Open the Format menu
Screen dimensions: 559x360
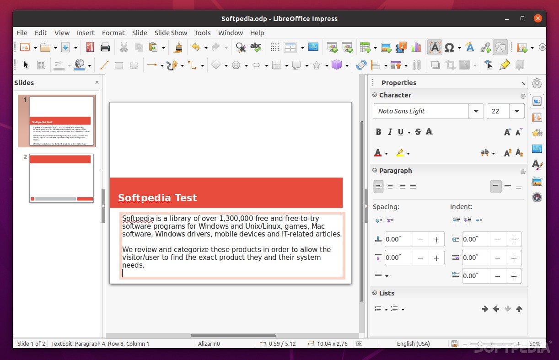113,32
